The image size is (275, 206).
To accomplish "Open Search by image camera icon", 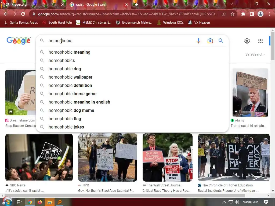I will pos(210,41).
